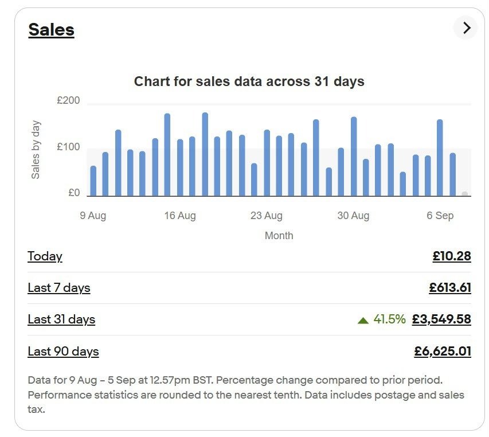Open the £6,625.01 amount

[443, 351]
